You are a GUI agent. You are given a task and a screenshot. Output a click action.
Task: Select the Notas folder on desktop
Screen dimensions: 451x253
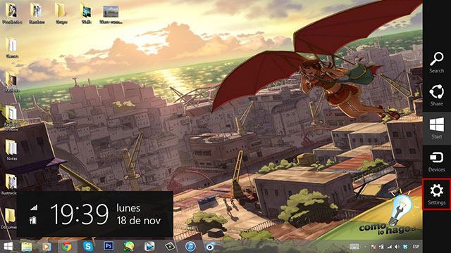11,150
